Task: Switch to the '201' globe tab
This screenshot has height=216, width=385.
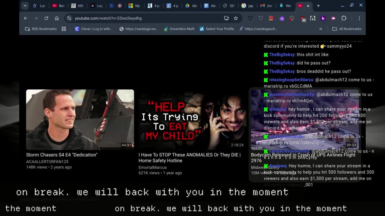Action: 229,6
